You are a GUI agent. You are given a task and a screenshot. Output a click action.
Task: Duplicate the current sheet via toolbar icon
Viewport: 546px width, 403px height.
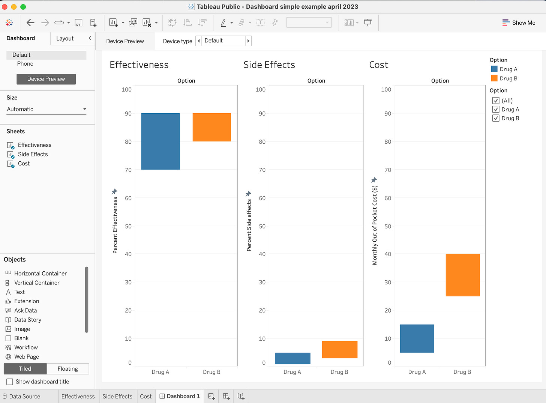133,23
